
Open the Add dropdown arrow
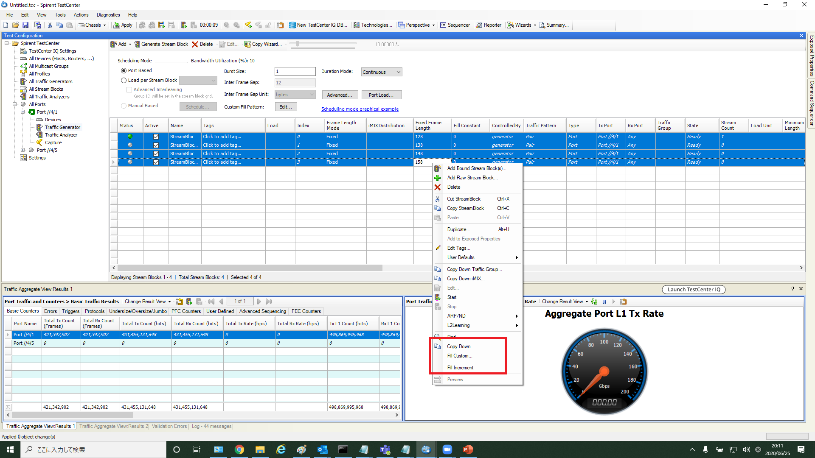pos(130,44)
